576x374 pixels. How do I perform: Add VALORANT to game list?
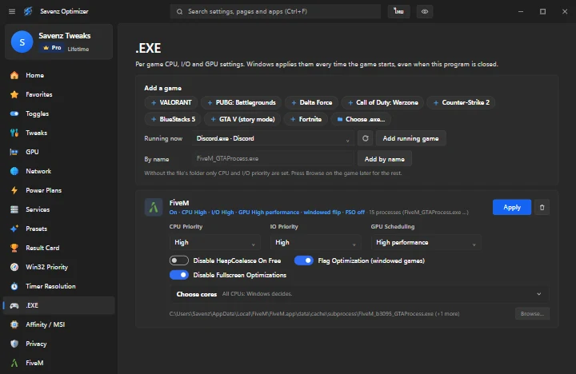171,102
